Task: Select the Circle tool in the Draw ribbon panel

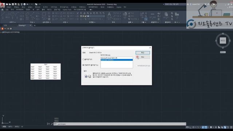Action: pos(12,15)
